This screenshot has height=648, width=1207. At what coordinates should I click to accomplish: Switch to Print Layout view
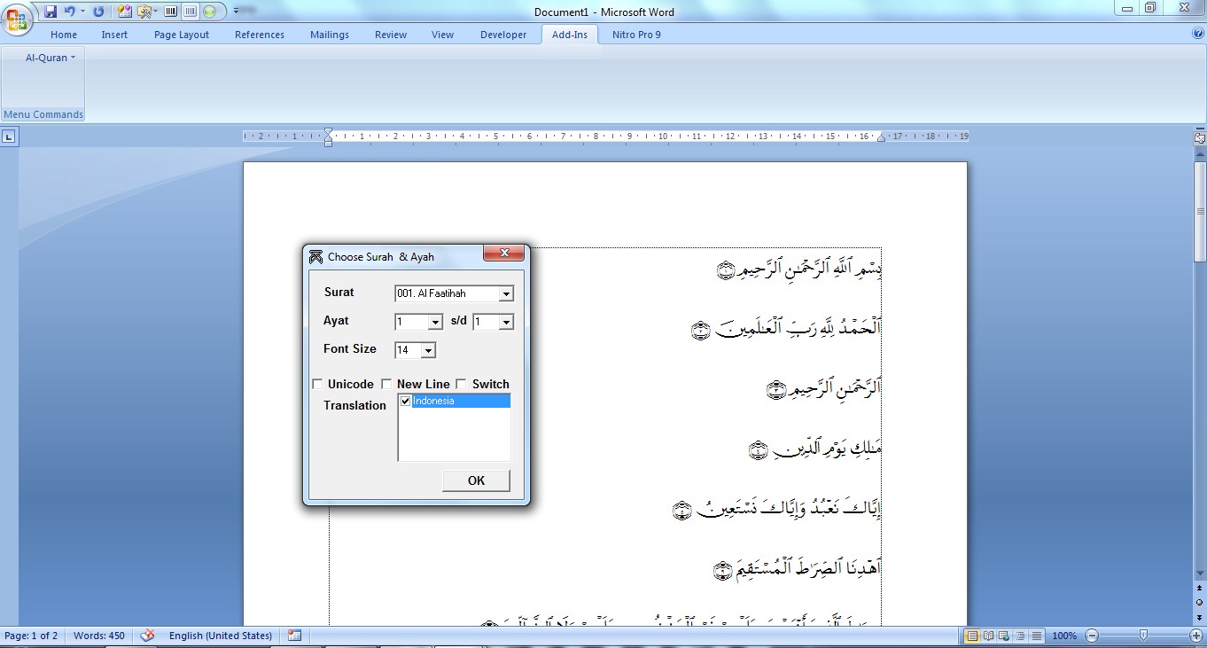pos(972,636)
